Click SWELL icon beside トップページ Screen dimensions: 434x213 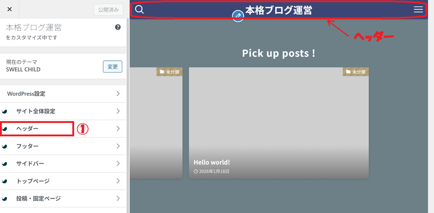4,181
